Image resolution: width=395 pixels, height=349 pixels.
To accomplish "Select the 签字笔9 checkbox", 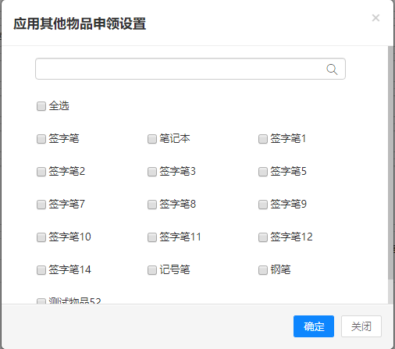I will click(263, 205).
